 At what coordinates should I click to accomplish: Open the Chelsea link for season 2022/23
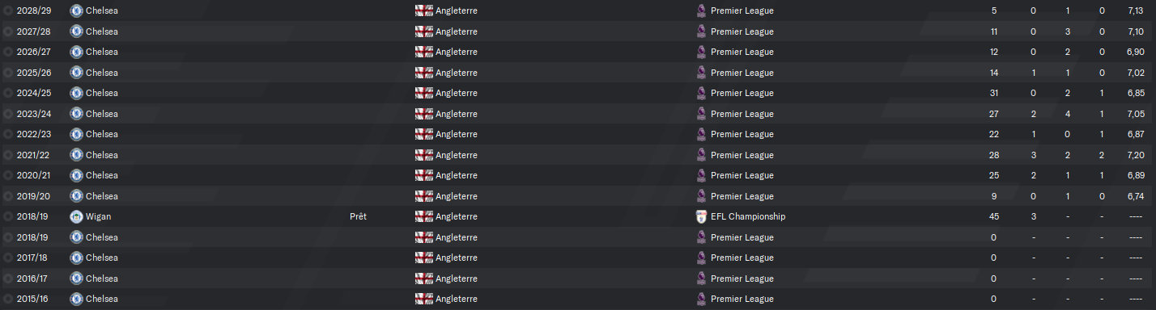pos(101,134)
